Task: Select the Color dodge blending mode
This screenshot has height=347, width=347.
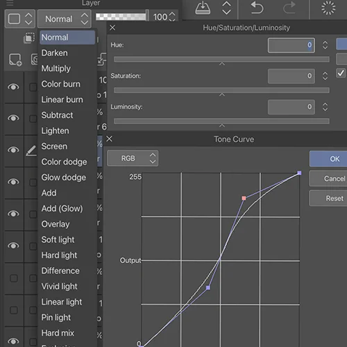Action: 67,162
